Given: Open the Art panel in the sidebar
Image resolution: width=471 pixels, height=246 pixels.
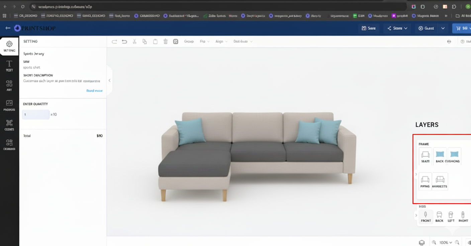Looking at the screenshot, I should 9,86.
